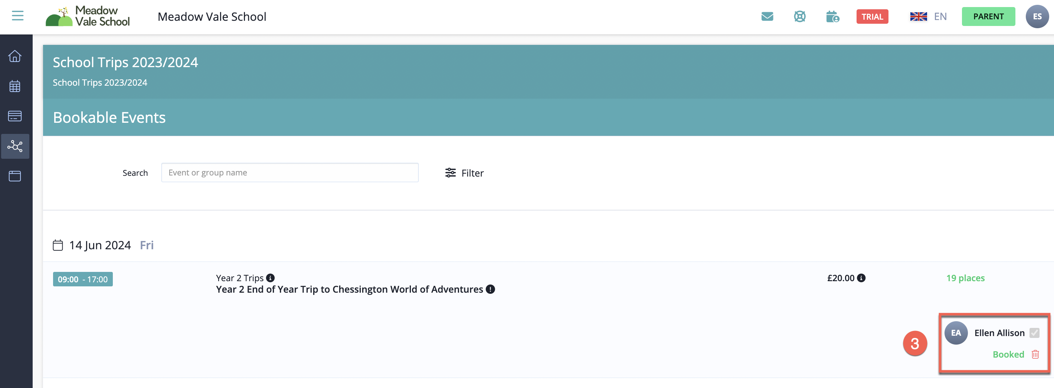Open the messages envelope icon

[x=767, y=17]
